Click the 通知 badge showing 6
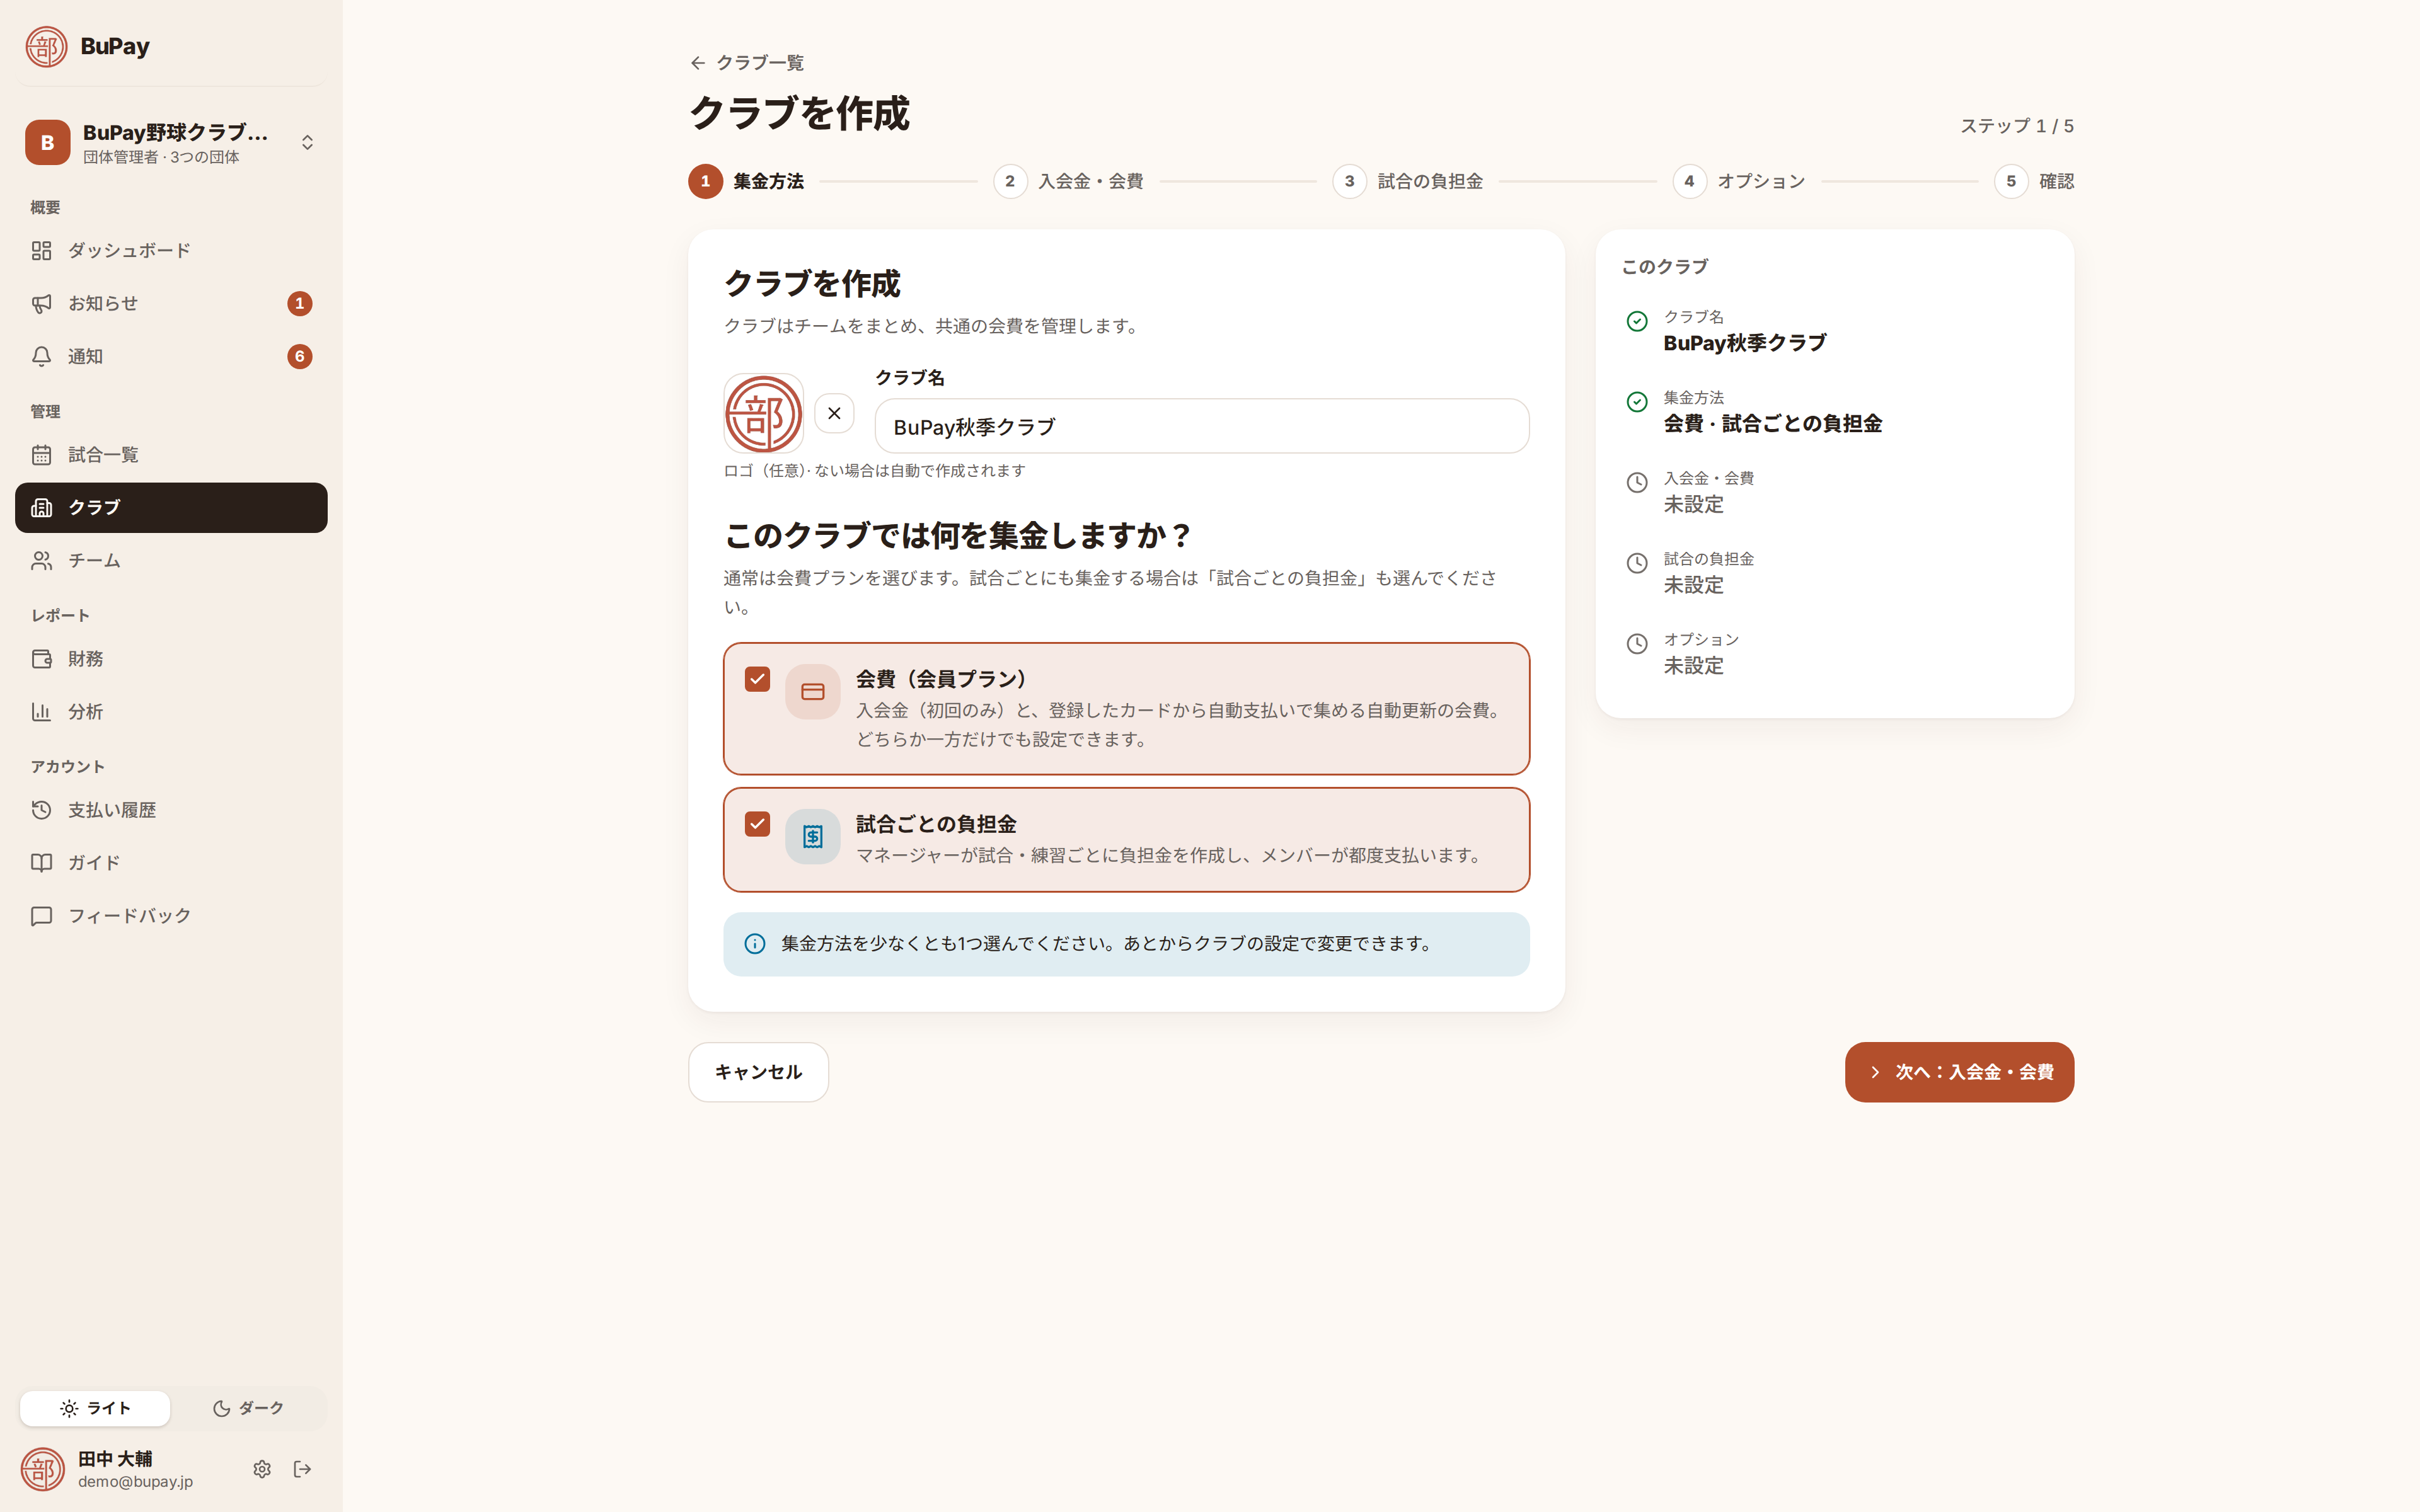2420x1512 pixels. tap(299, 356)
